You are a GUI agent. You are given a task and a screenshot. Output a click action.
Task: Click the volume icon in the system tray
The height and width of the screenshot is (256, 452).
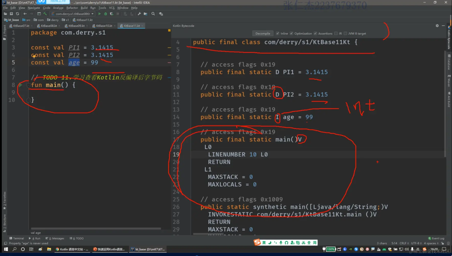click(406, 249)
